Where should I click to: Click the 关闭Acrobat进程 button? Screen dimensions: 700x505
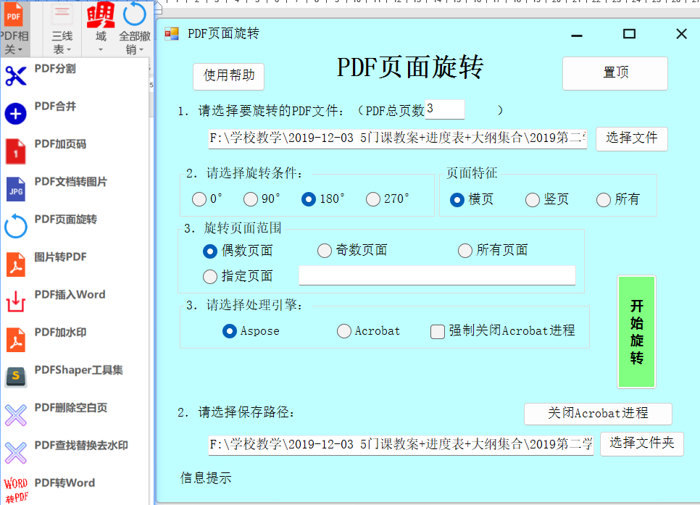coord(598,414)
